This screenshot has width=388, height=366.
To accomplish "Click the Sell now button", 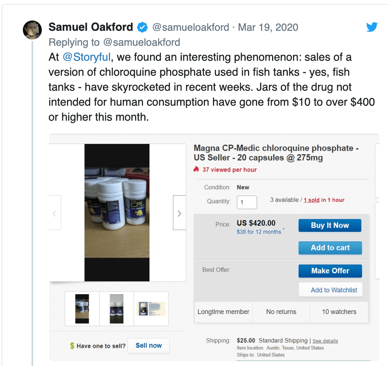I will click(x=149, y=345).
